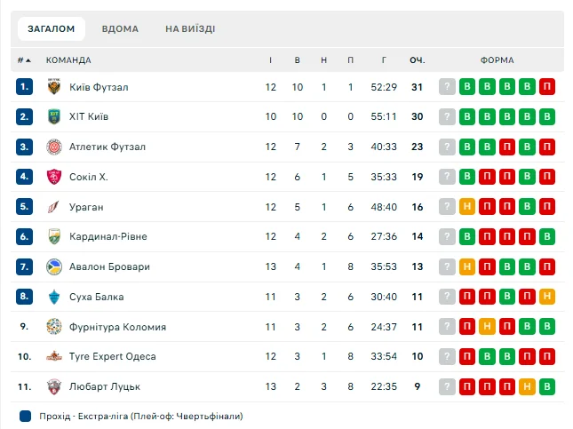This screenshot has width=573, height=429.
Task: Switch to the НА ВИЇЗДІ tab
Action: (190, 28)
